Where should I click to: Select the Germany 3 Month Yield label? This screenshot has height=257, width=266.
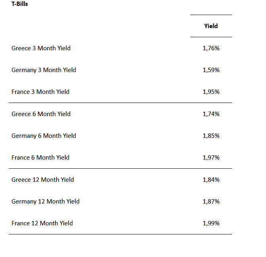(44, 70)
